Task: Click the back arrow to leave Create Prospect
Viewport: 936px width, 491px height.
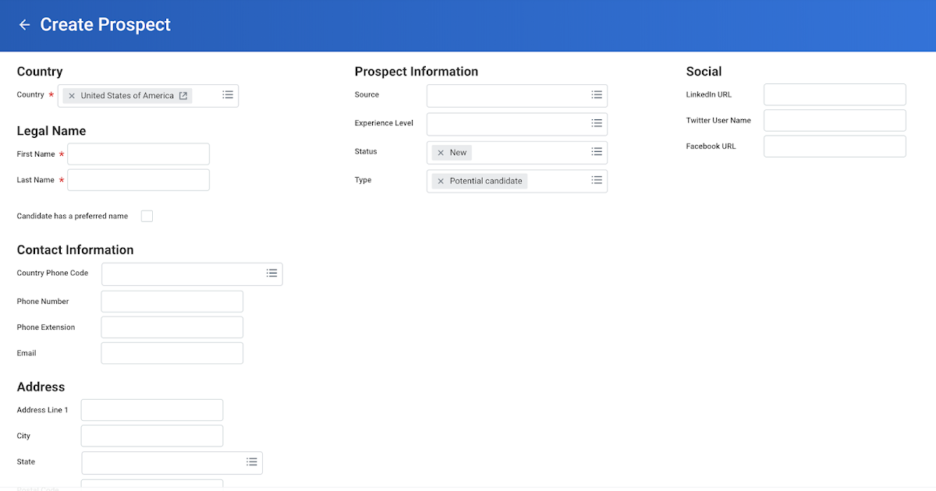Action: (24, 24)
